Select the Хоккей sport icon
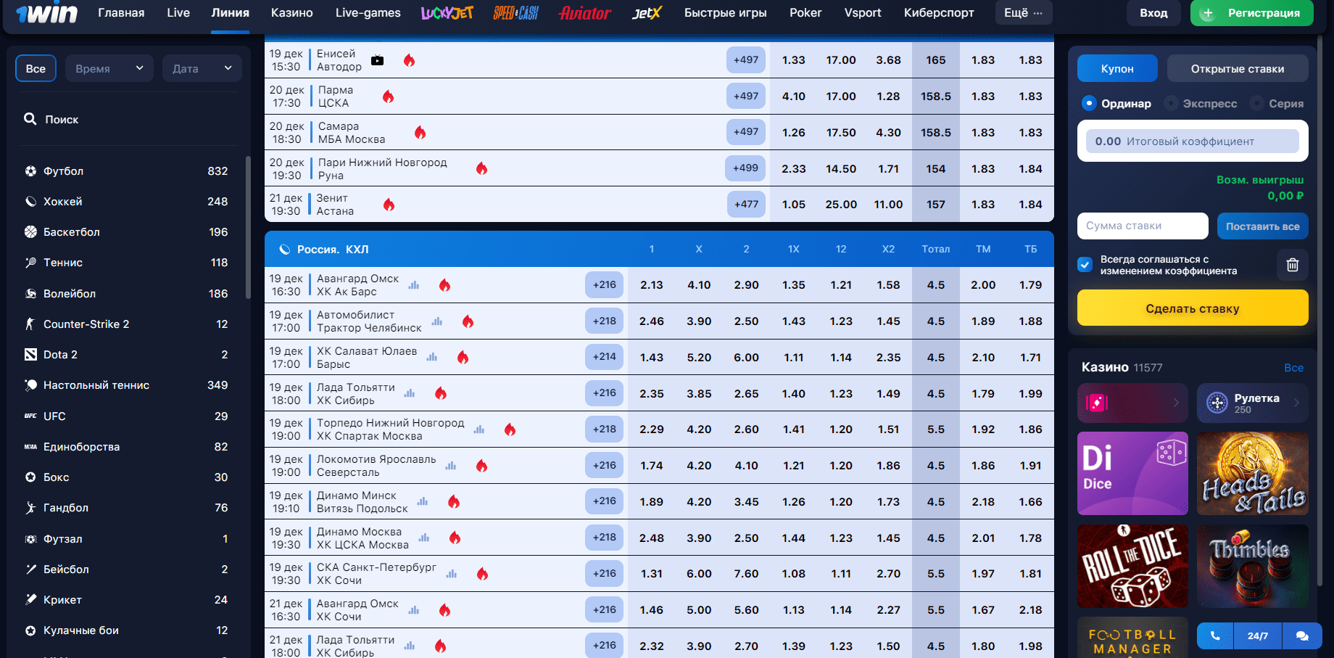The image size is (1334, 658). tap(30, 202)
